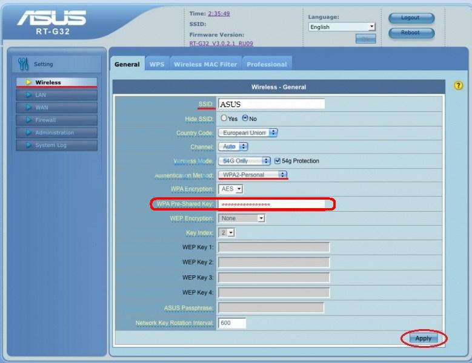The height and width of the screenshot is (363, 472).
Task: Open the WPA Encryption dropdown
Action: point(231,189)
